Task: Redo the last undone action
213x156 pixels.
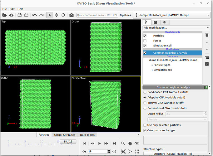Action: (42, 15)
